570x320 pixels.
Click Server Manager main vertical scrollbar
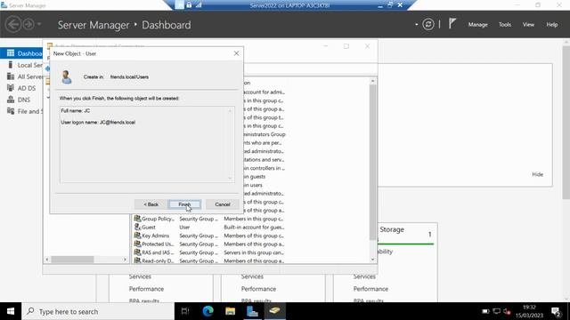[566, 124]
